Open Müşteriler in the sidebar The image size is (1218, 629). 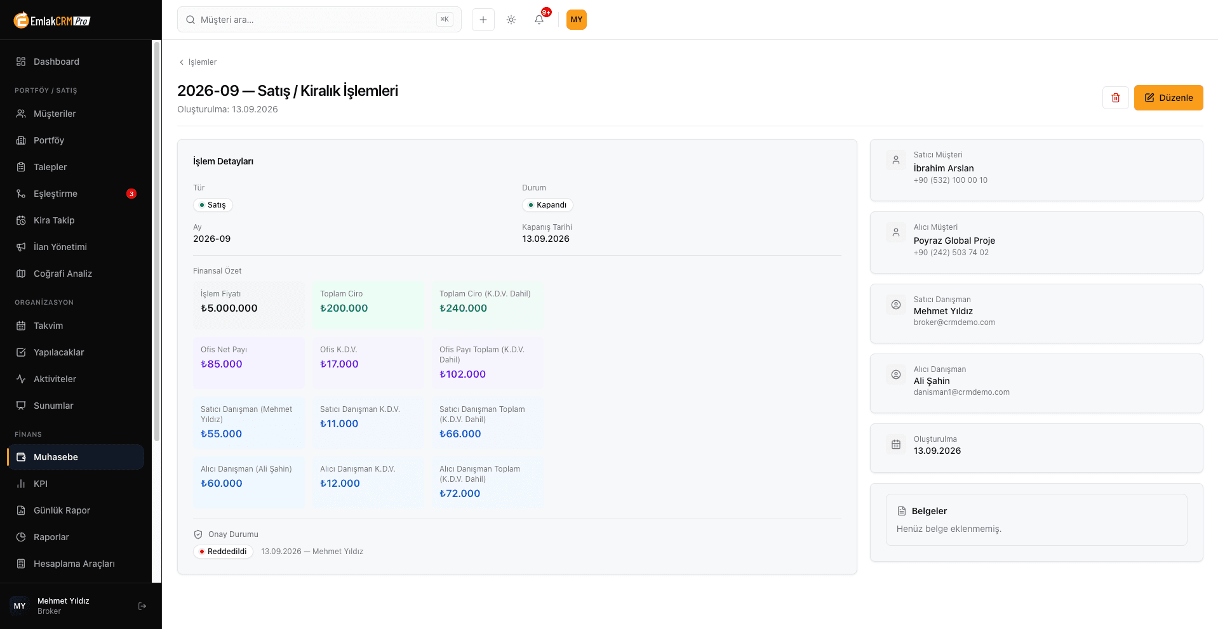[x=76, y=114]
